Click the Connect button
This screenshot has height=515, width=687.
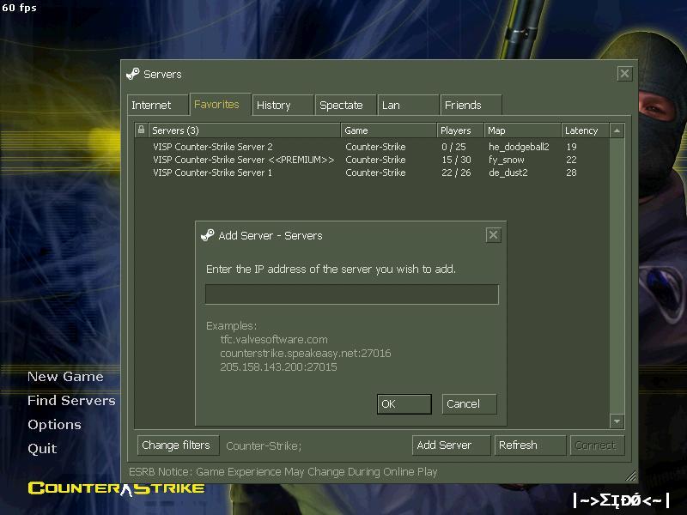coord(597,445)
